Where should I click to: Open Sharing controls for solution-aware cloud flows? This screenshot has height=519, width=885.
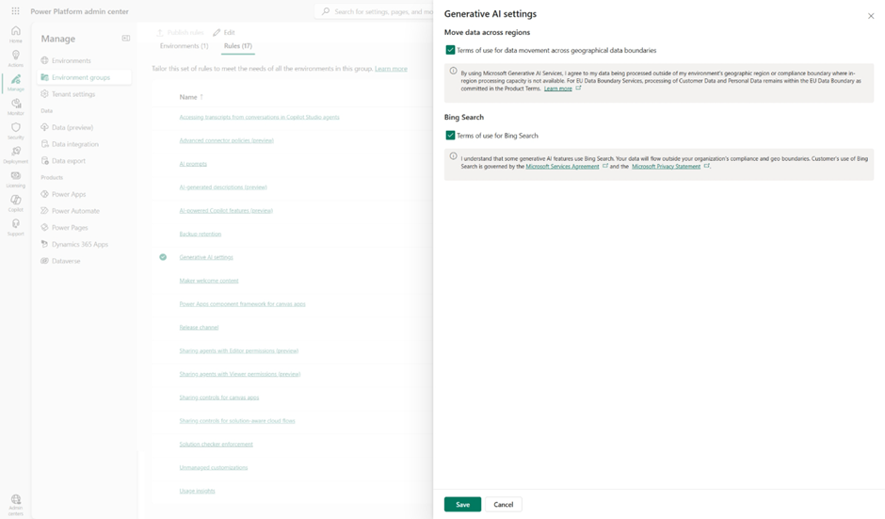click(x=237, y=421)
